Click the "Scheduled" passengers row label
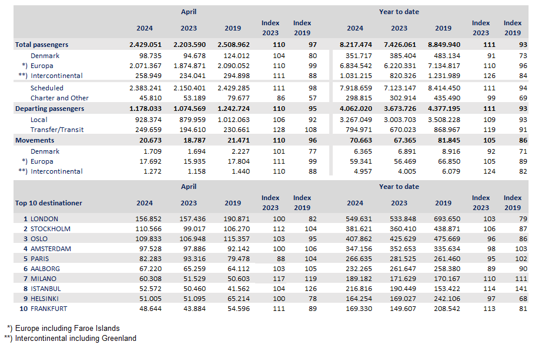This screenshot has height=345, width=535. pyautogui.click(x=47, y=88)
